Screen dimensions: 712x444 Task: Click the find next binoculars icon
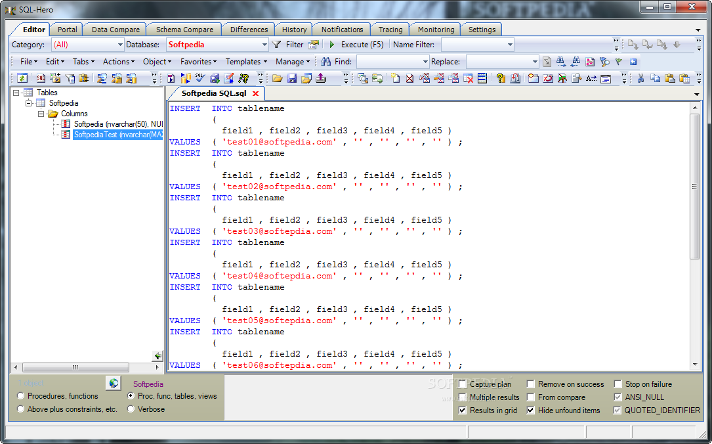561,61
